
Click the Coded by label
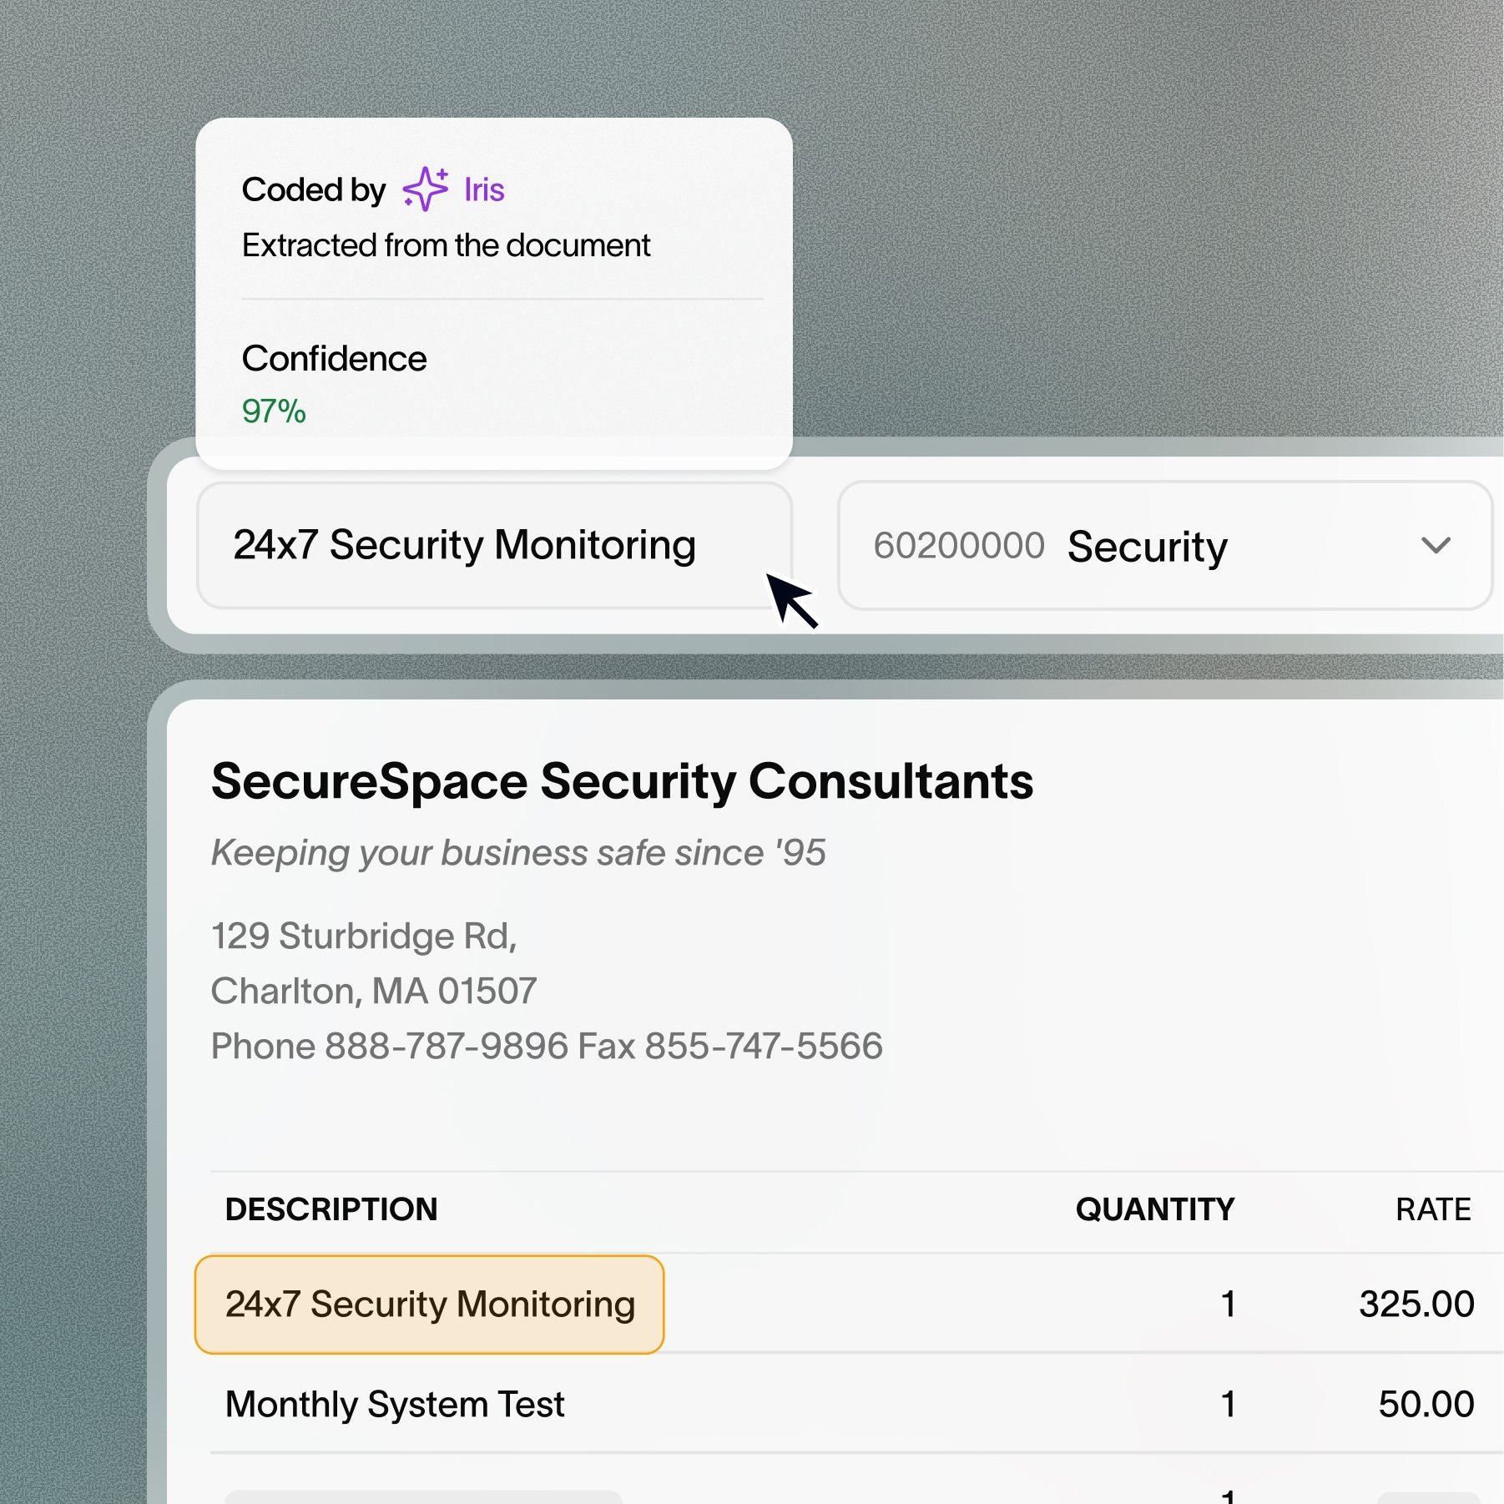coord(314,190)
